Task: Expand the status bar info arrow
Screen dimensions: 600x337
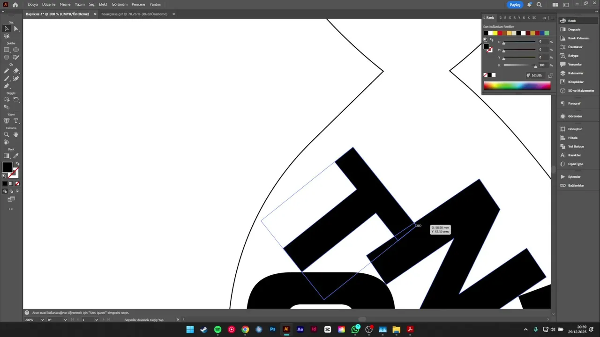Action: (x=178, y=320)
